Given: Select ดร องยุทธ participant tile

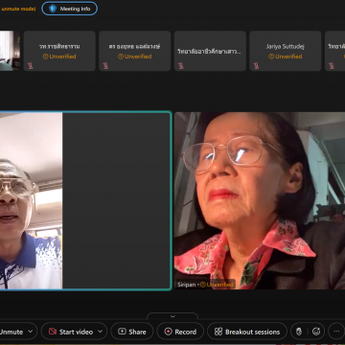Looking at the screenshot, I should click(x=134, y=51).
